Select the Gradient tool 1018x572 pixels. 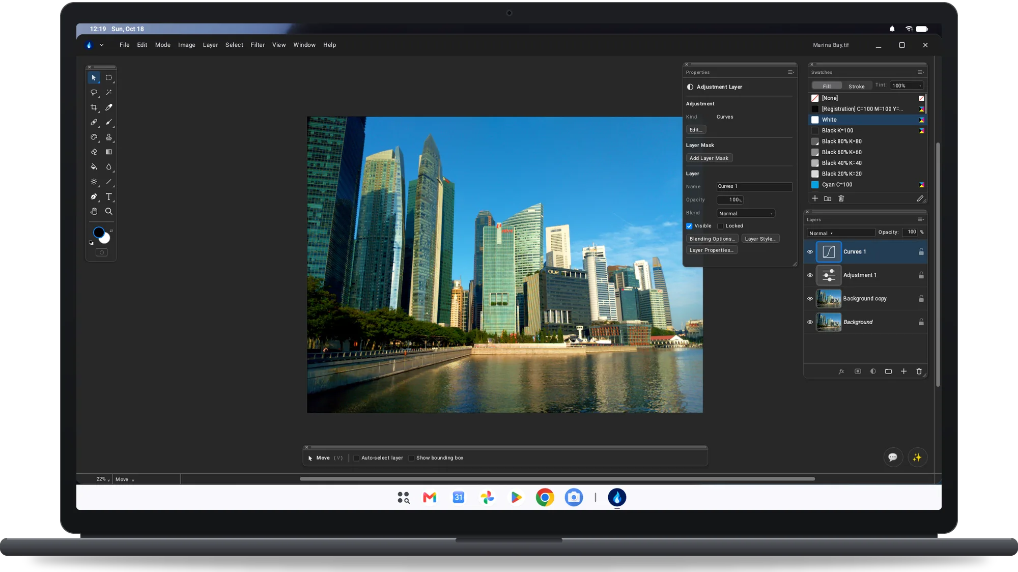108,152
